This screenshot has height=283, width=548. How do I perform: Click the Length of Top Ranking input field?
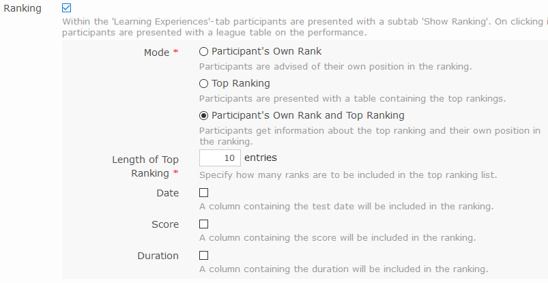click(218, 158)
